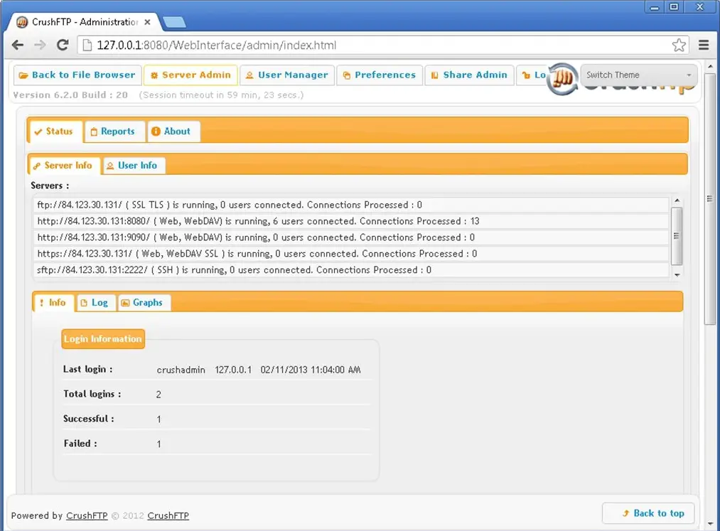This screenshot has height=531, width=720.
Task: Click the CrushFTP fist logo
Action: [x=564, y=79]
